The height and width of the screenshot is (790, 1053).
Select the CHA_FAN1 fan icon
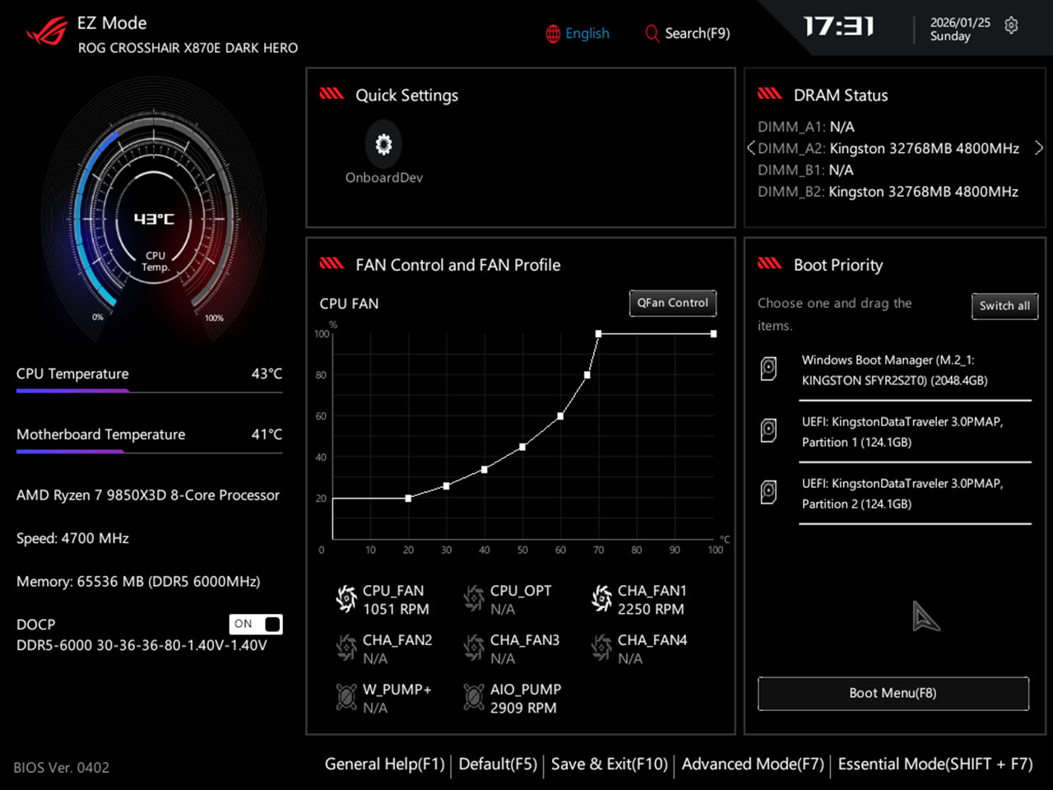tap(601, 599)
